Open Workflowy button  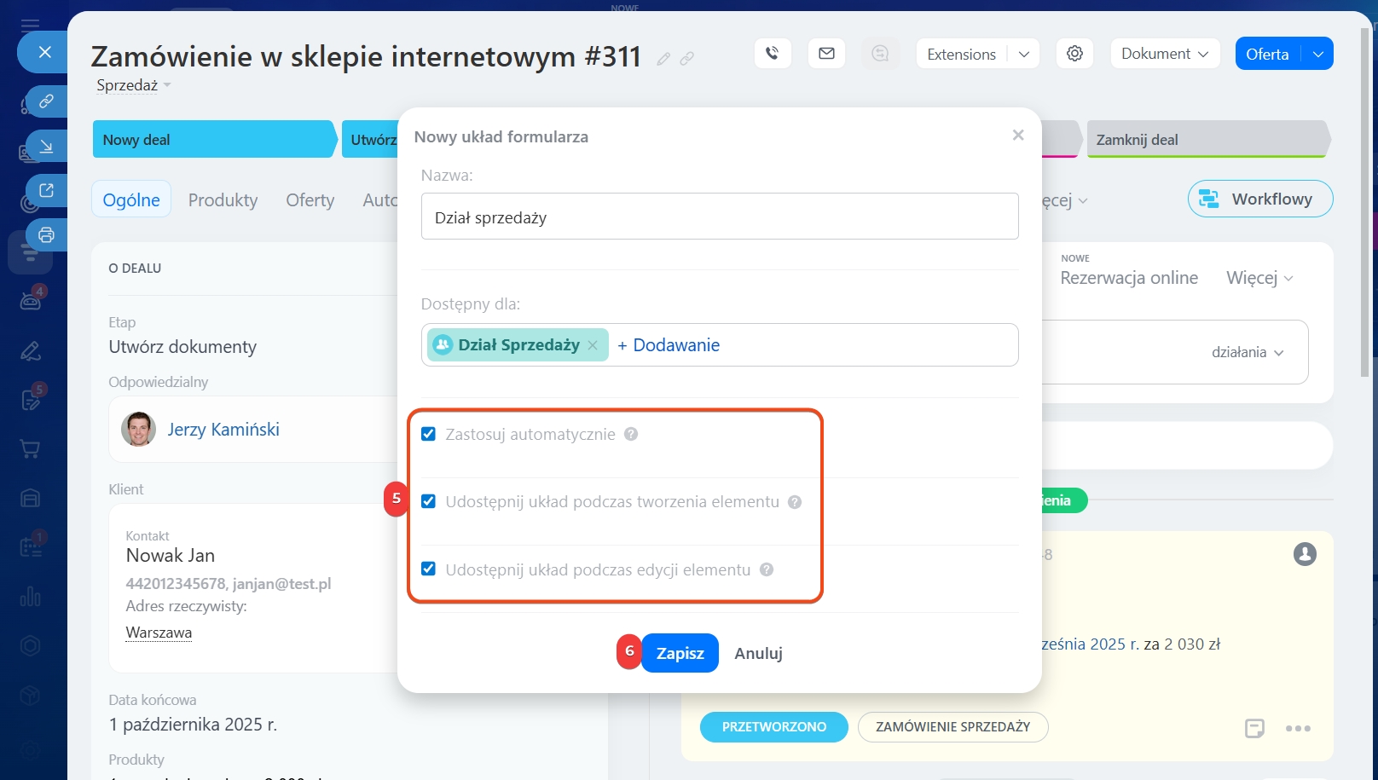(1260, 199)
